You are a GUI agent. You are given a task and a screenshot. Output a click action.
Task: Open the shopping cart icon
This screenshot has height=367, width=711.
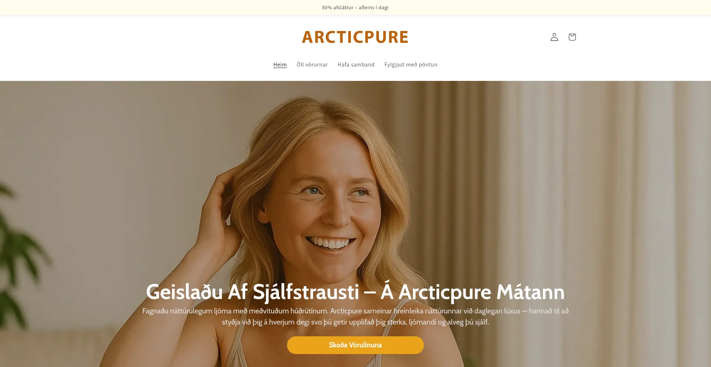(x=572, y=37)
